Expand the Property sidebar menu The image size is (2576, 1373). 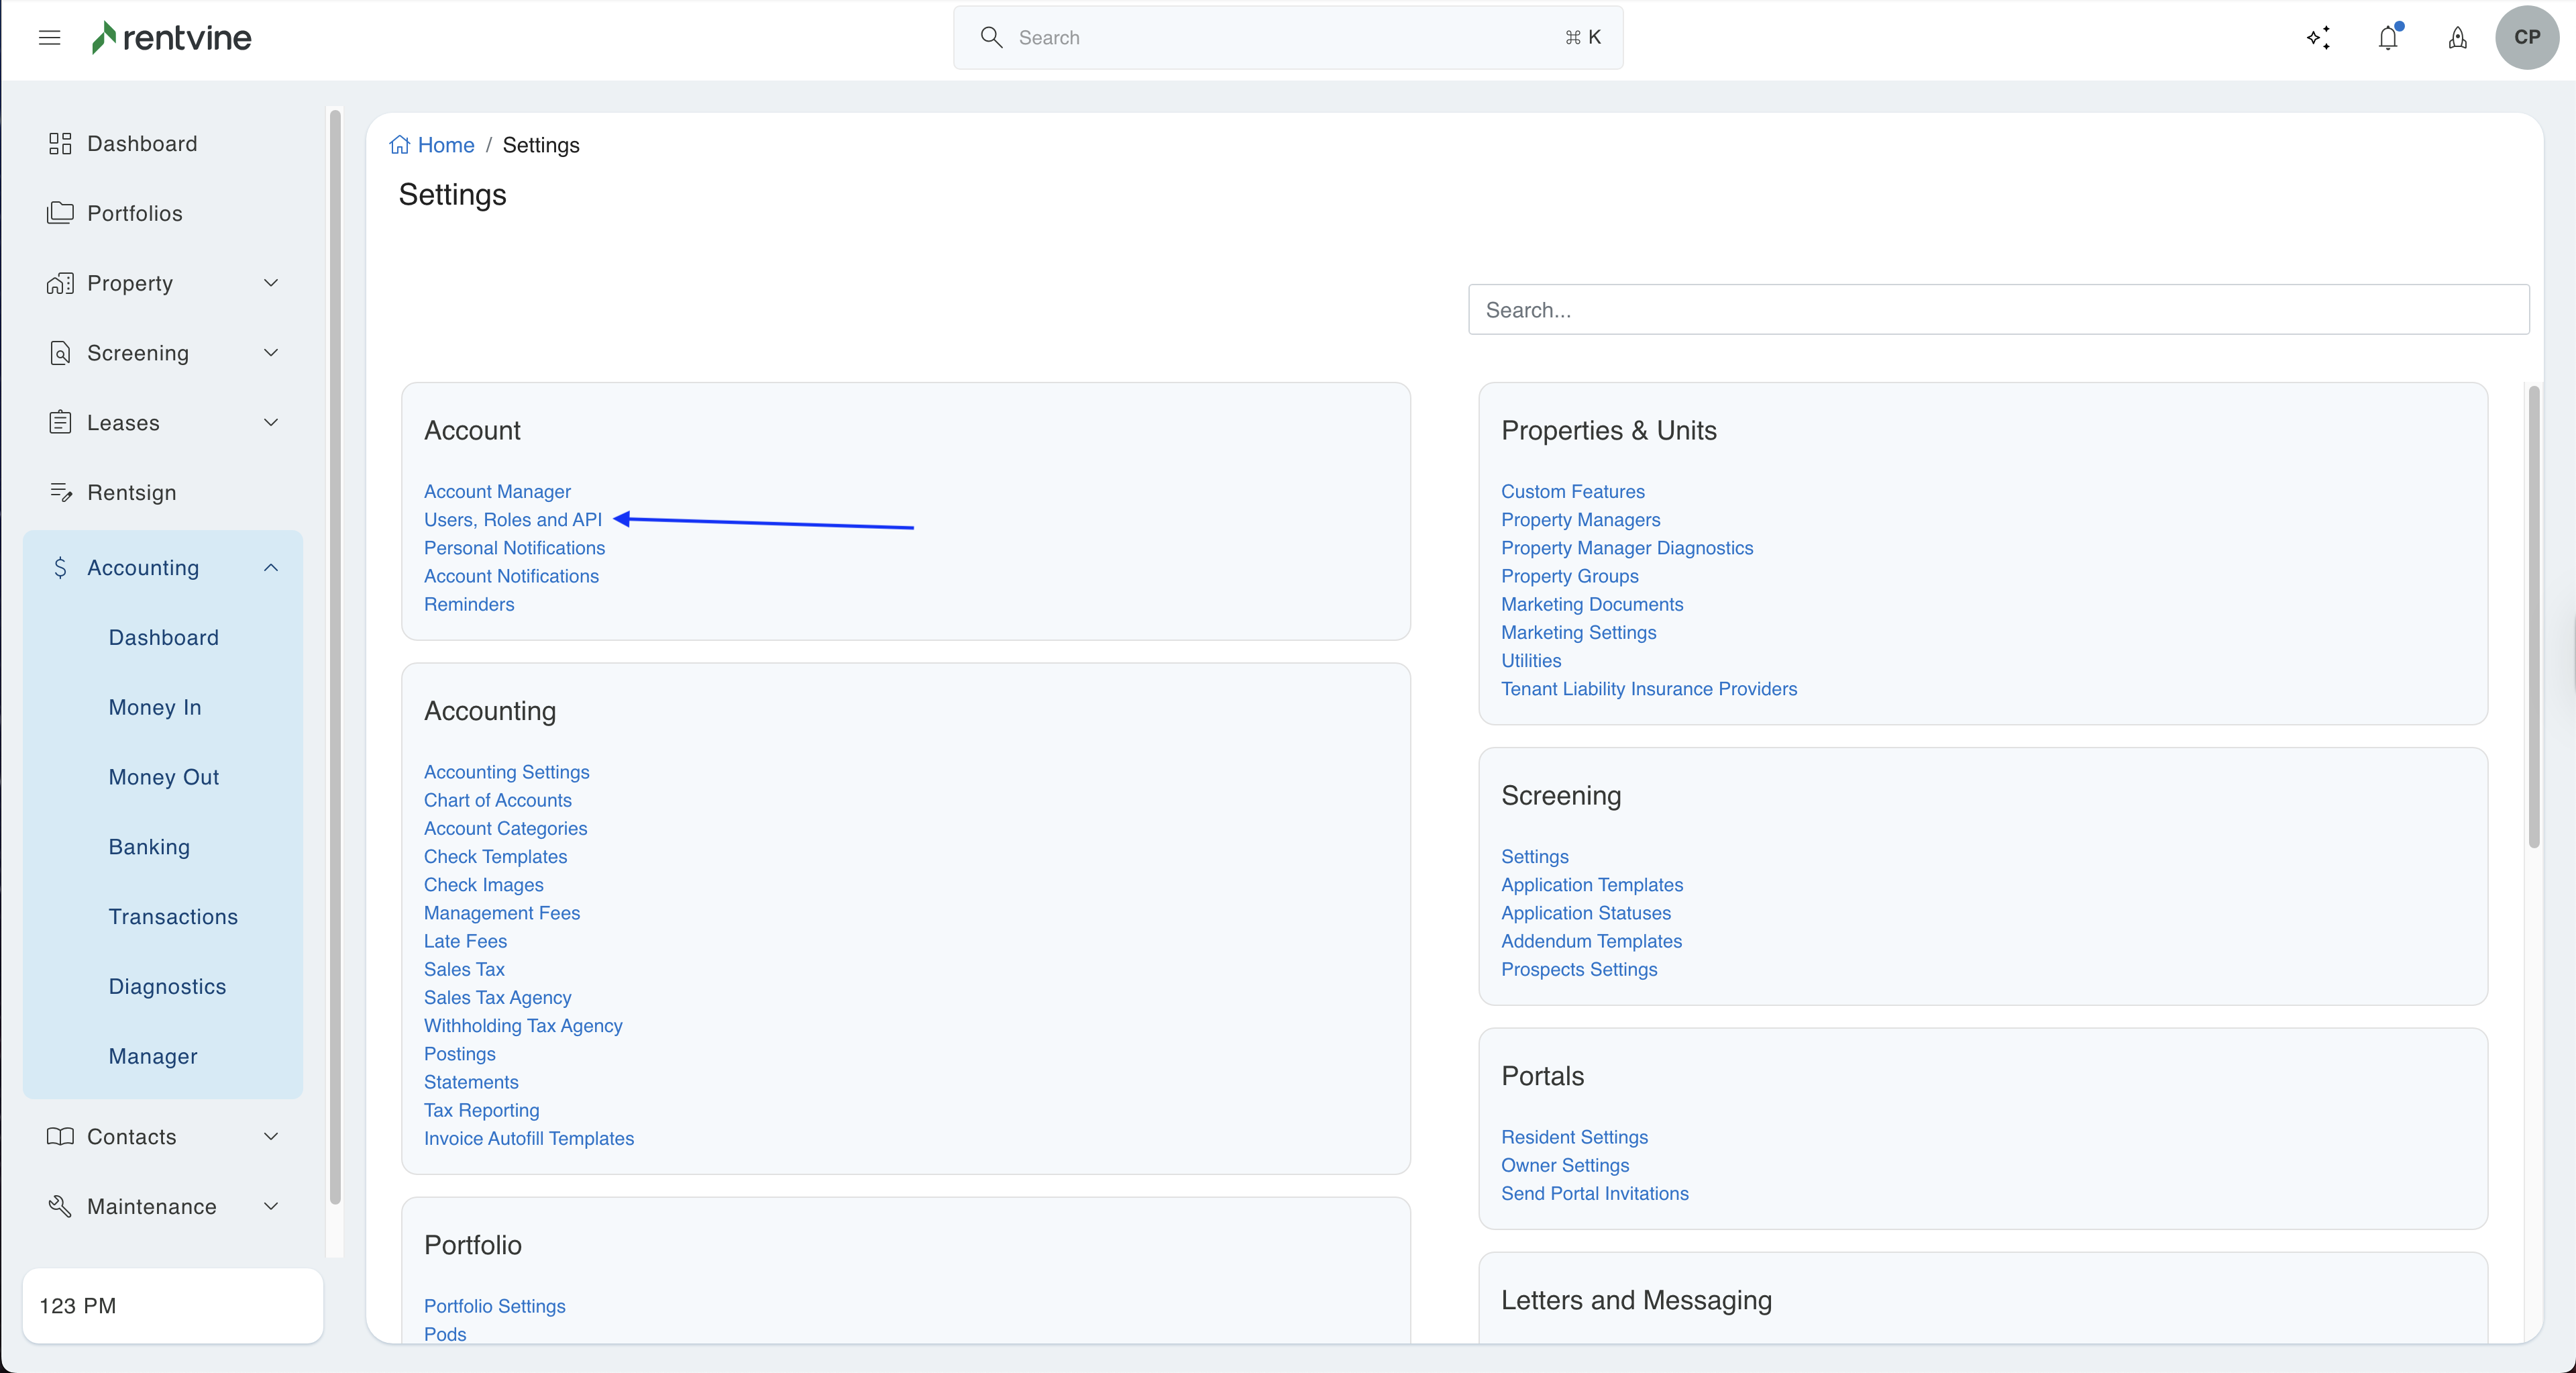270,283
